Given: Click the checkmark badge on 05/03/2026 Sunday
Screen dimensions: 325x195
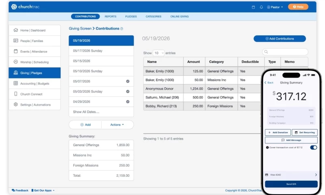Looking at the screenshot, I should click(128, 91).
